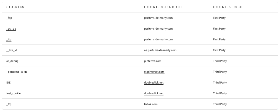Screen dimensions: 280x112
Task: Click Third Party label in tiktok.com row
Action: tap(220, 104)
